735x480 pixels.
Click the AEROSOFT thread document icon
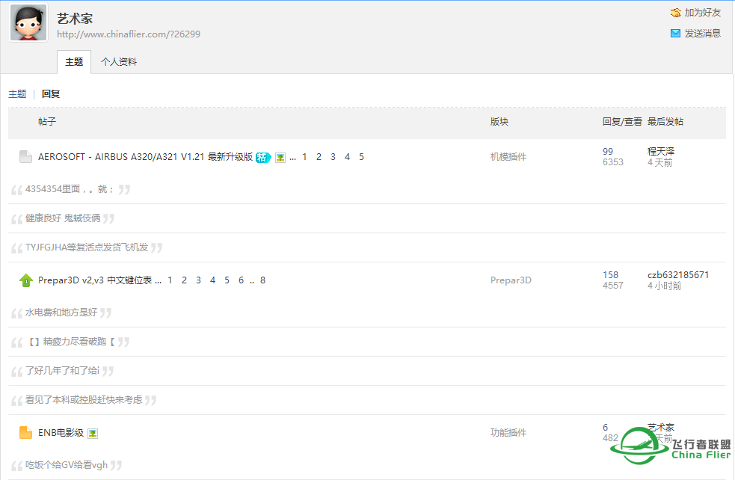[x=25, y=156]
